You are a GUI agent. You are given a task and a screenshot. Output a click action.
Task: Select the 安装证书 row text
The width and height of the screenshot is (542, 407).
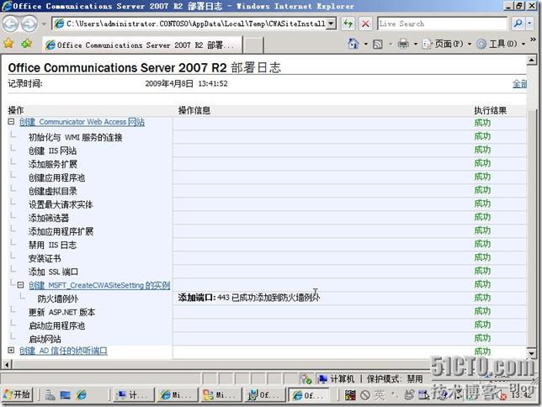point(45,258)
